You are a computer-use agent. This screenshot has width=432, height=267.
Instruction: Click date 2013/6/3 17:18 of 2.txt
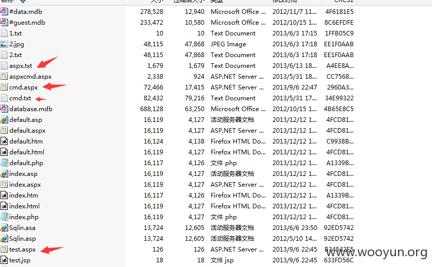(295, 55)
